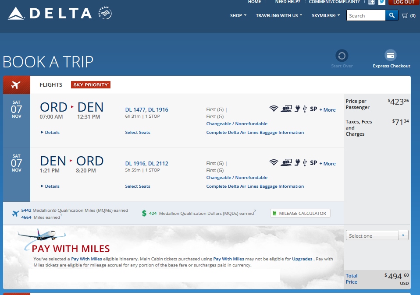Open Delta's Facebook page icon

click(x=371, y=2)
